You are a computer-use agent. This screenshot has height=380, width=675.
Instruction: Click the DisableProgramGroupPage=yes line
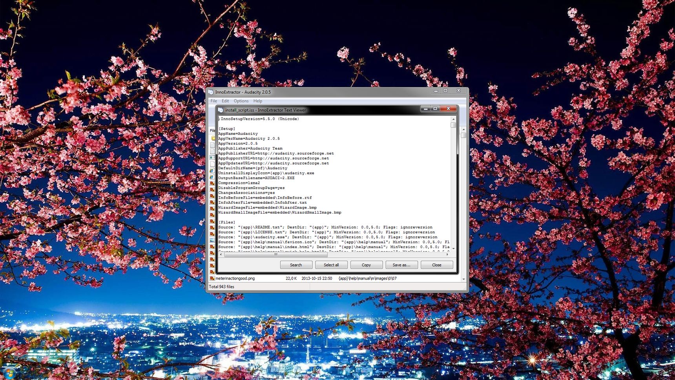[x=251, y=188]
